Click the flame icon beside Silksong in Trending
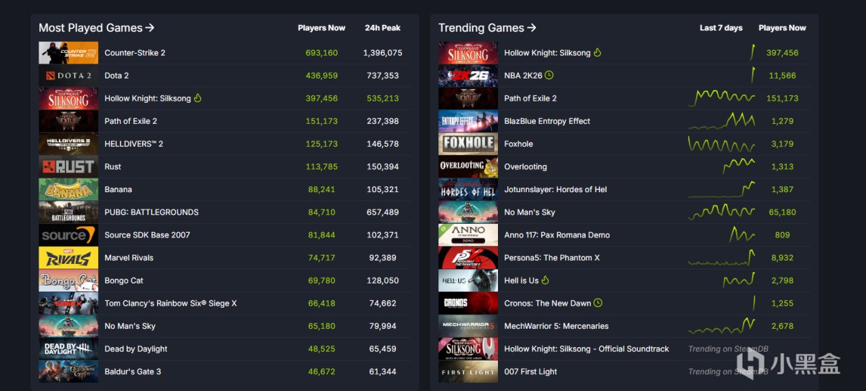 coord(597,53)
